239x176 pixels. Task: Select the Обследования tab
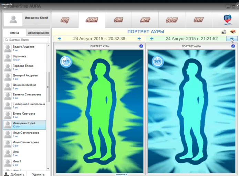pyautogui.click(x=38, y=33)
